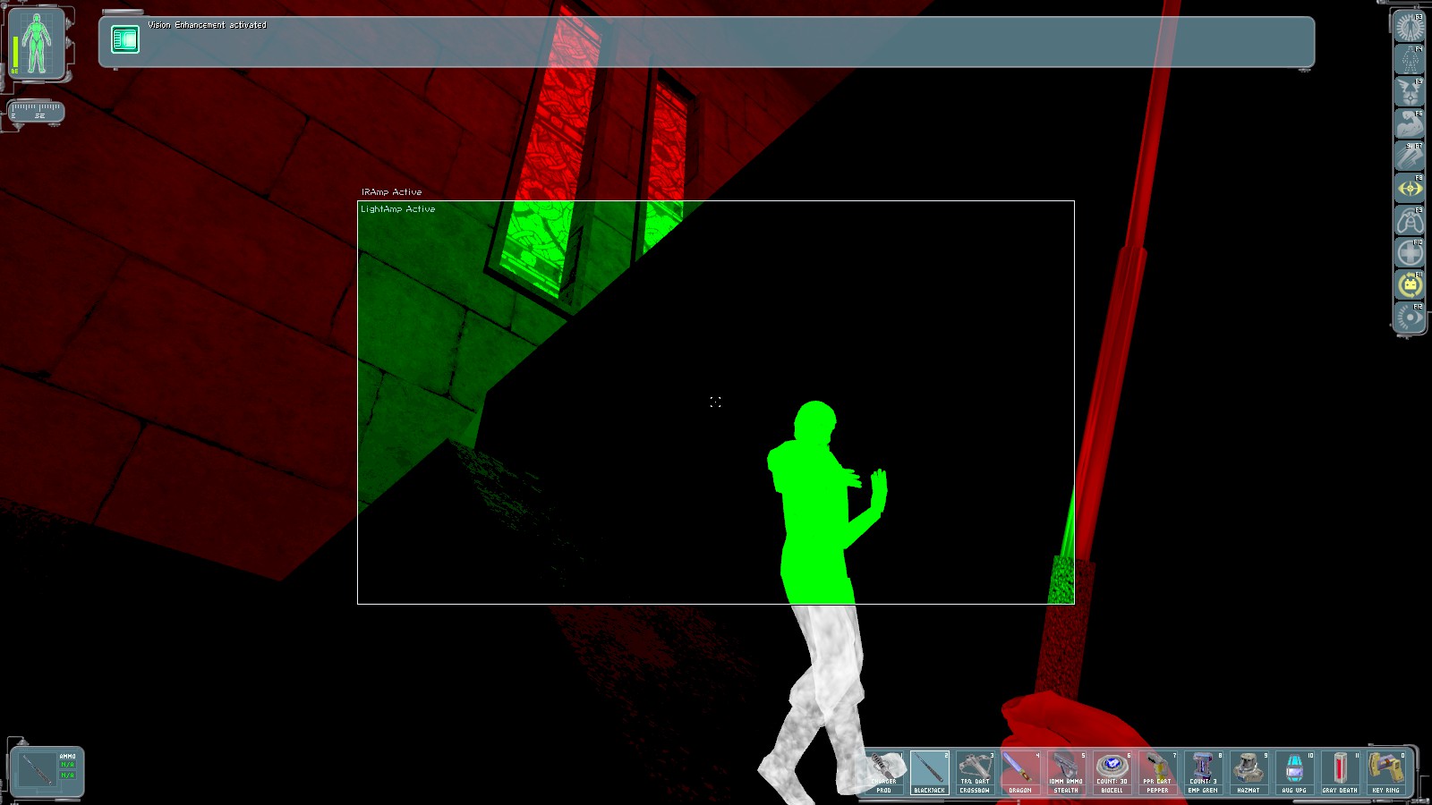Pick the EMP Grenade in slot 8

pos(1203,773)
